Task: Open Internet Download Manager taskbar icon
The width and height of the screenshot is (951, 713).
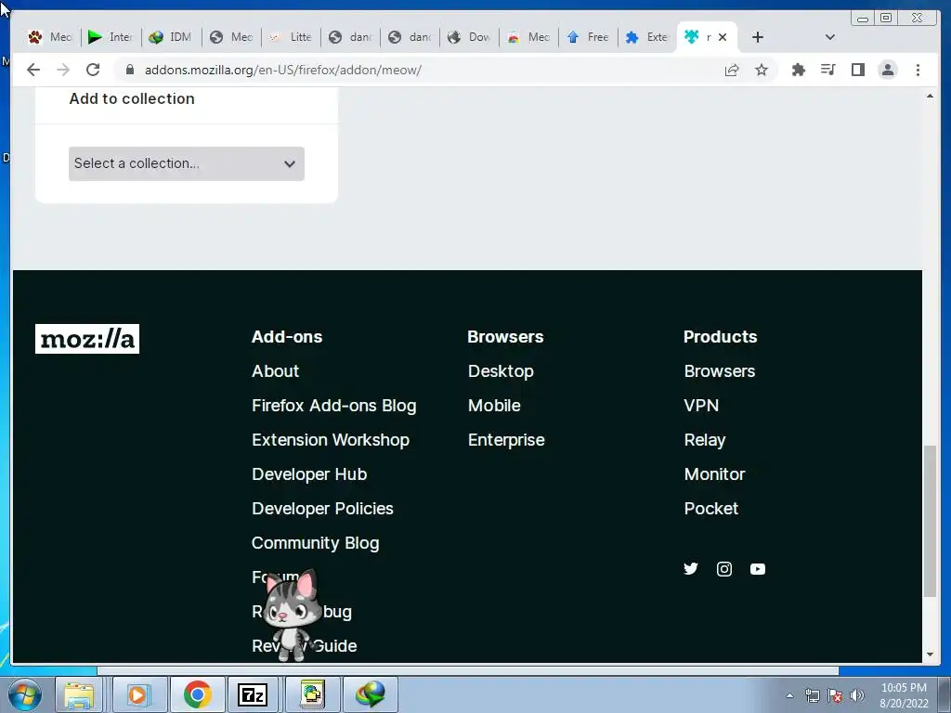Action: [x=371, y=694]
